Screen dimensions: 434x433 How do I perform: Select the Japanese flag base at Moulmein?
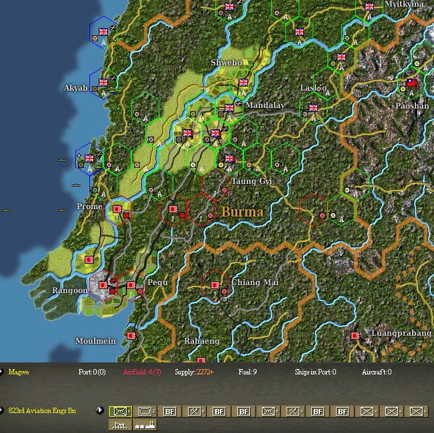click(x=131, y=336)
